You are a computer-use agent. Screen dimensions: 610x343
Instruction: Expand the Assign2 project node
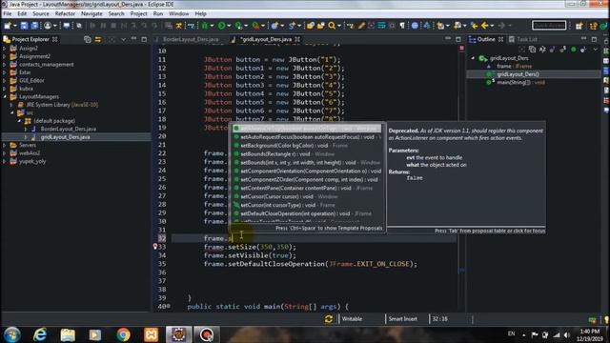pyautogui.click(x=5, y=49)
